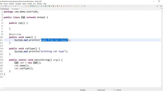Click line number 24 in the gutter
The image size is (163, 91).
coord(1,77)
